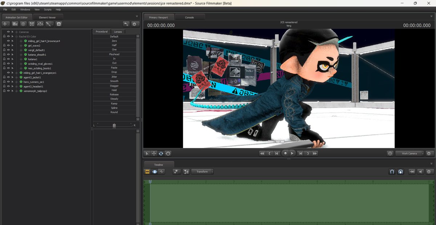Click the add animation set plus button
The image size is (436, 225).
(6, 24)
